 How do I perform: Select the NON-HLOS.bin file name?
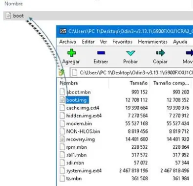coord(83,131)
